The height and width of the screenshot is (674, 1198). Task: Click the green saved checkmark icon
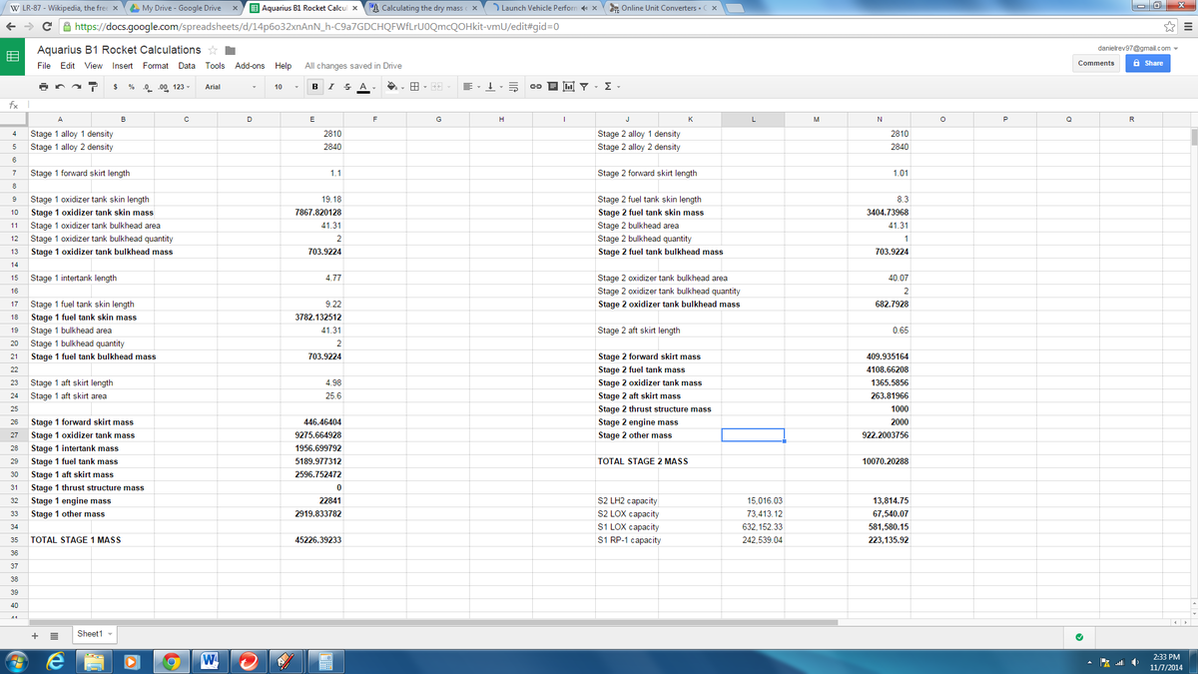[1079, 636]
